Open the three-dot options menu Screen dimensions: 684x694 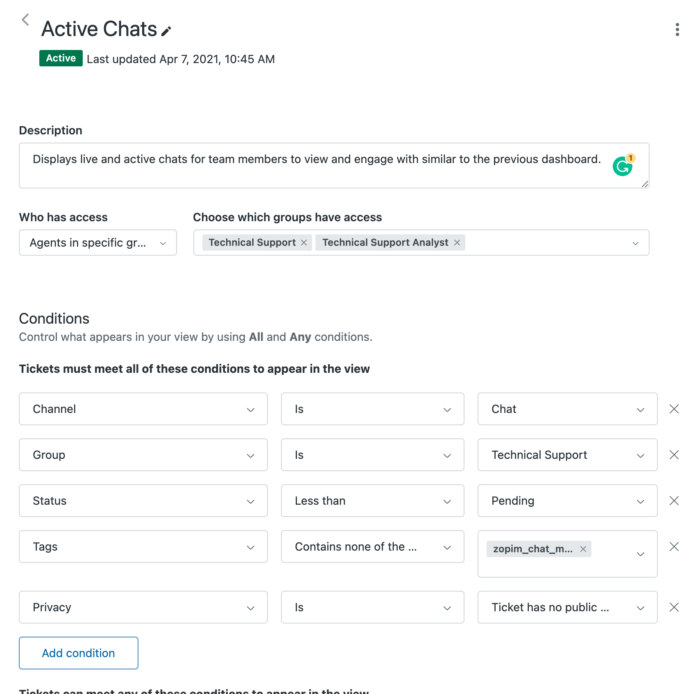coord(677,29)
